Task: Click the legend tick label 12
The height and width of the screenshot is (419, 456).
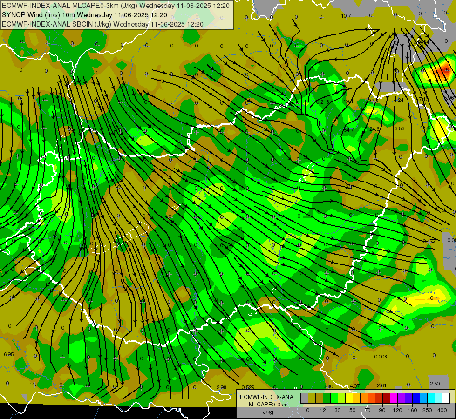Action: coord(323,410)
